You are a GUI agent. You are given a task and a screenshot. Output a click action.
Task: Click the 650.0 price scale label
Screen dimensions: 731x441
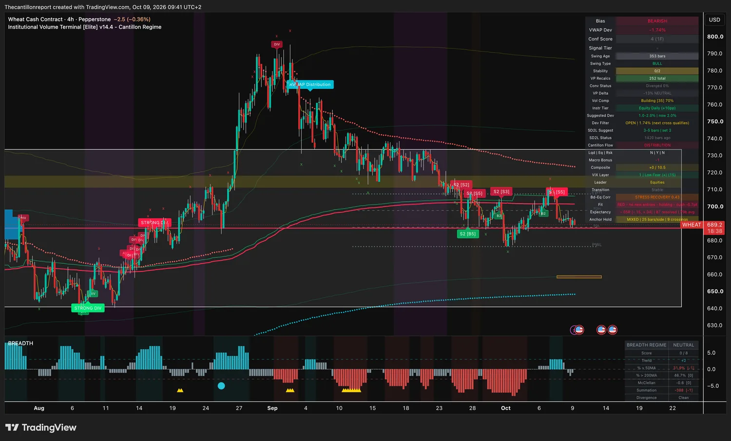tap(715, 291)
